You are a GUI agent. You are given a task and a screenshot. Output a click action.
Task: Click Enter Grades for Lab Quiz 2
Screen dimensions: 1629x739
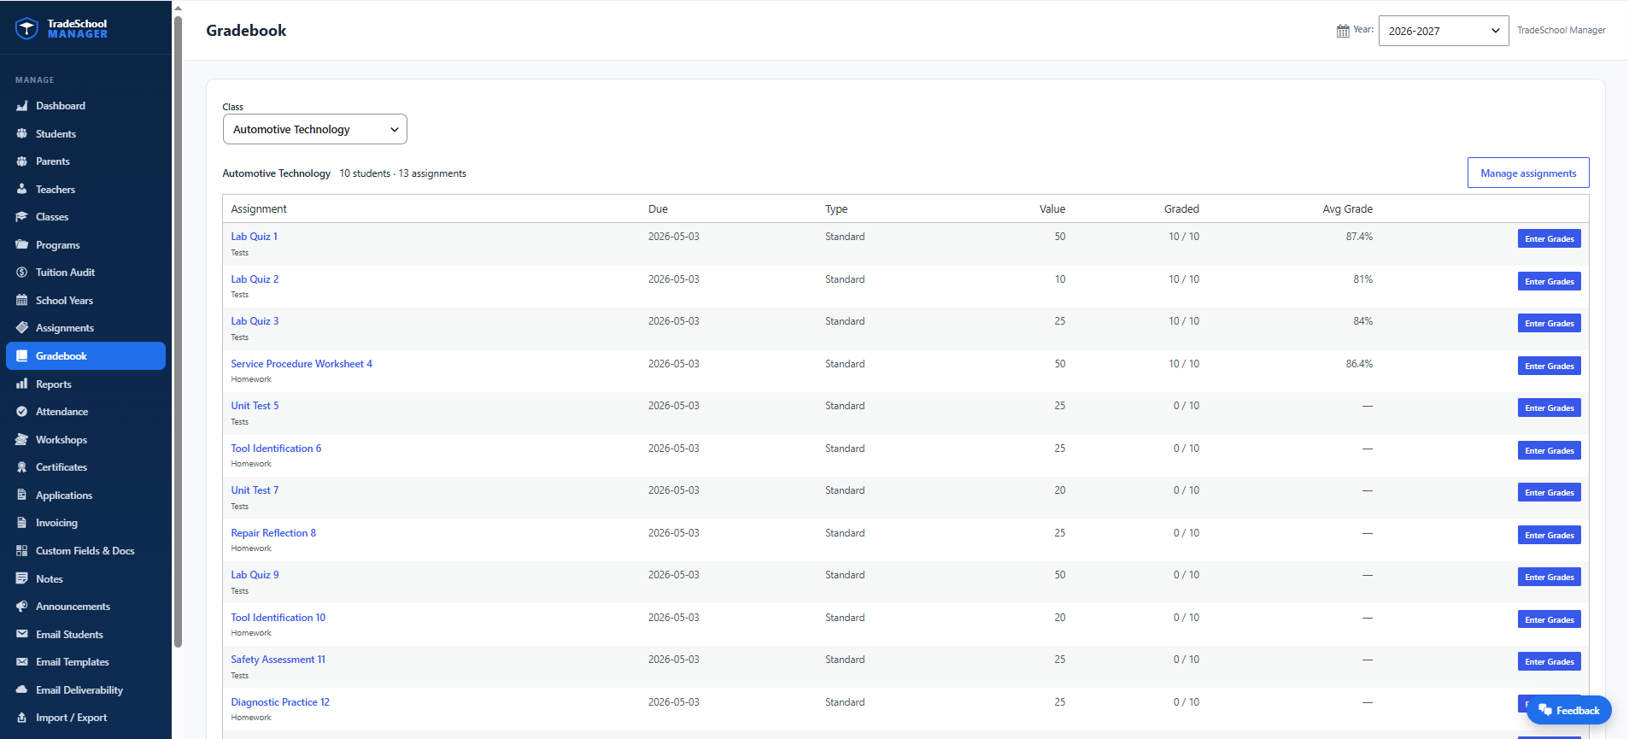pos(1549,281)
